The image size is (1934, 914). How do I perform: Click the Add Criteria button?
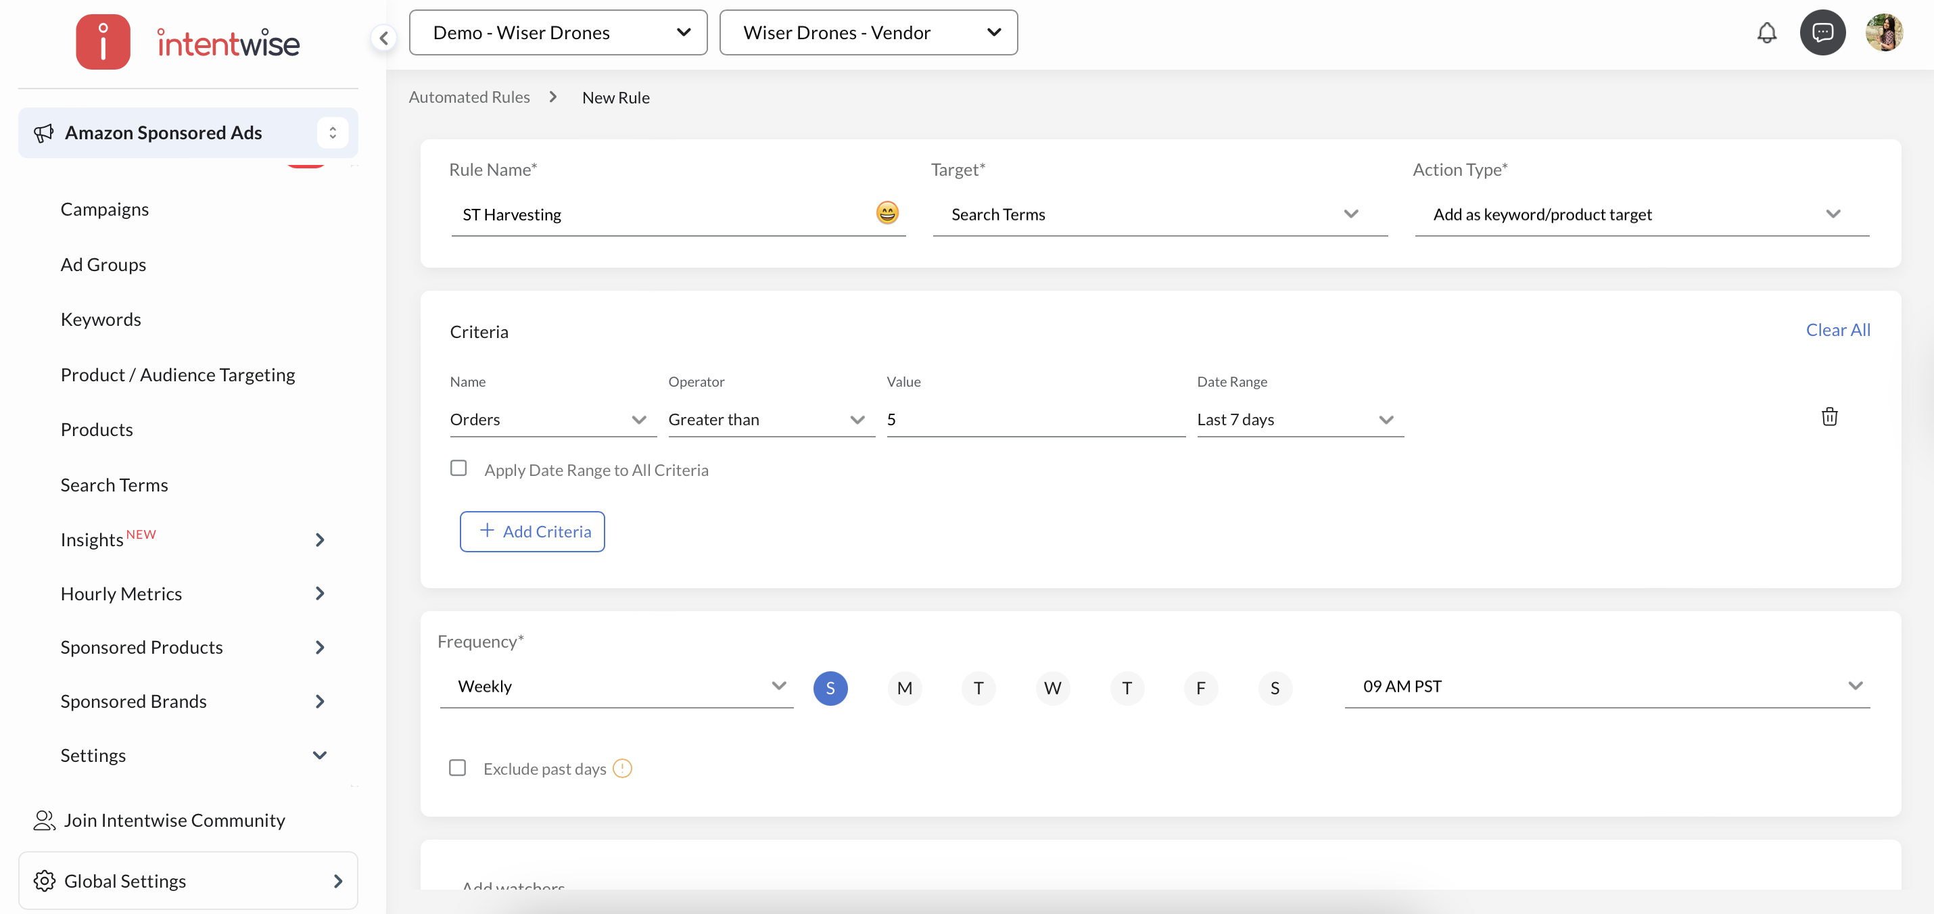point(532,531)
